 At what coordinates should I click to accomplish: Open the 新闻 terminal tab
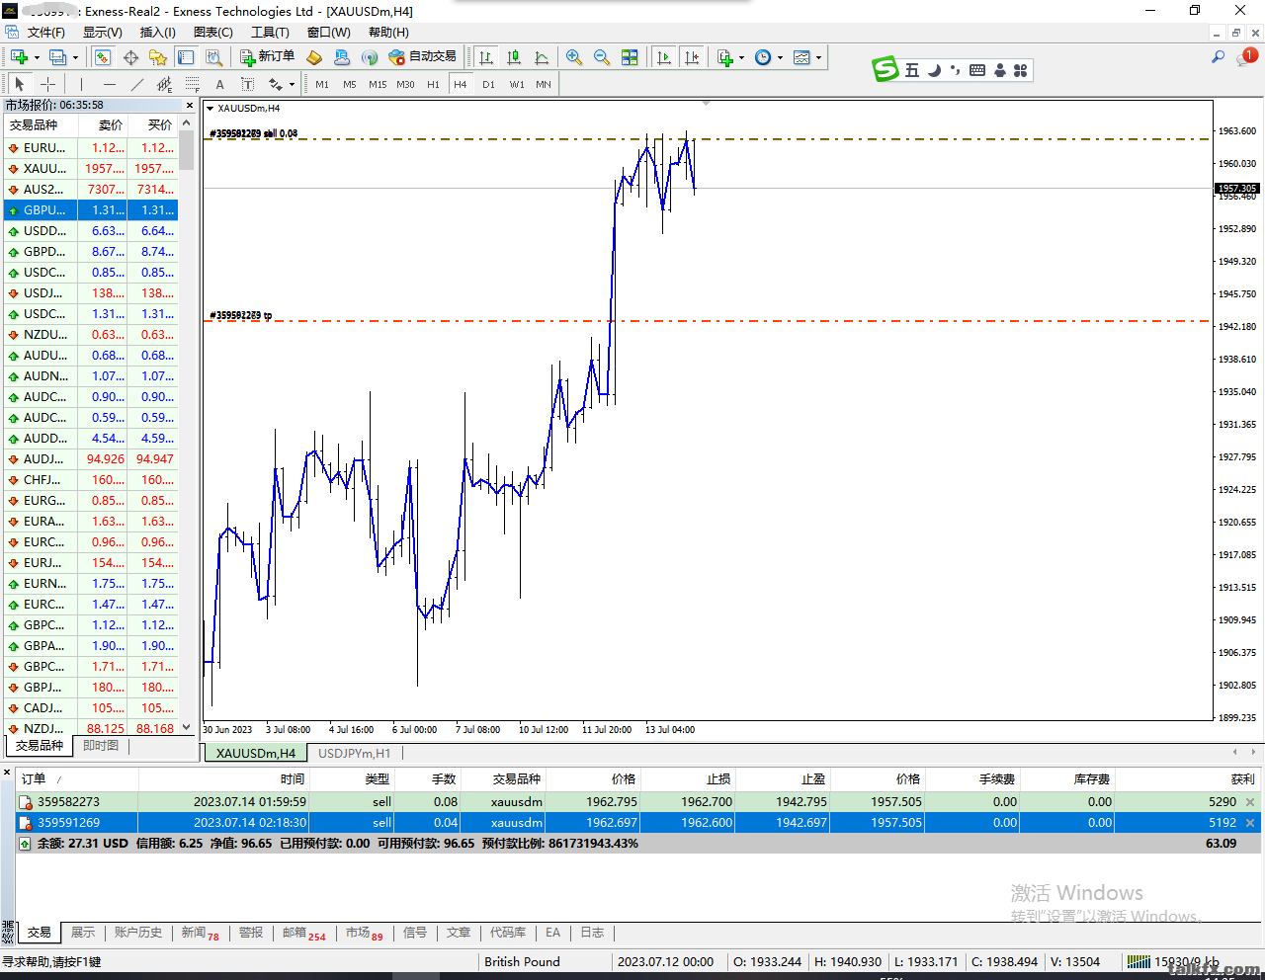click(x=200, y=933)
